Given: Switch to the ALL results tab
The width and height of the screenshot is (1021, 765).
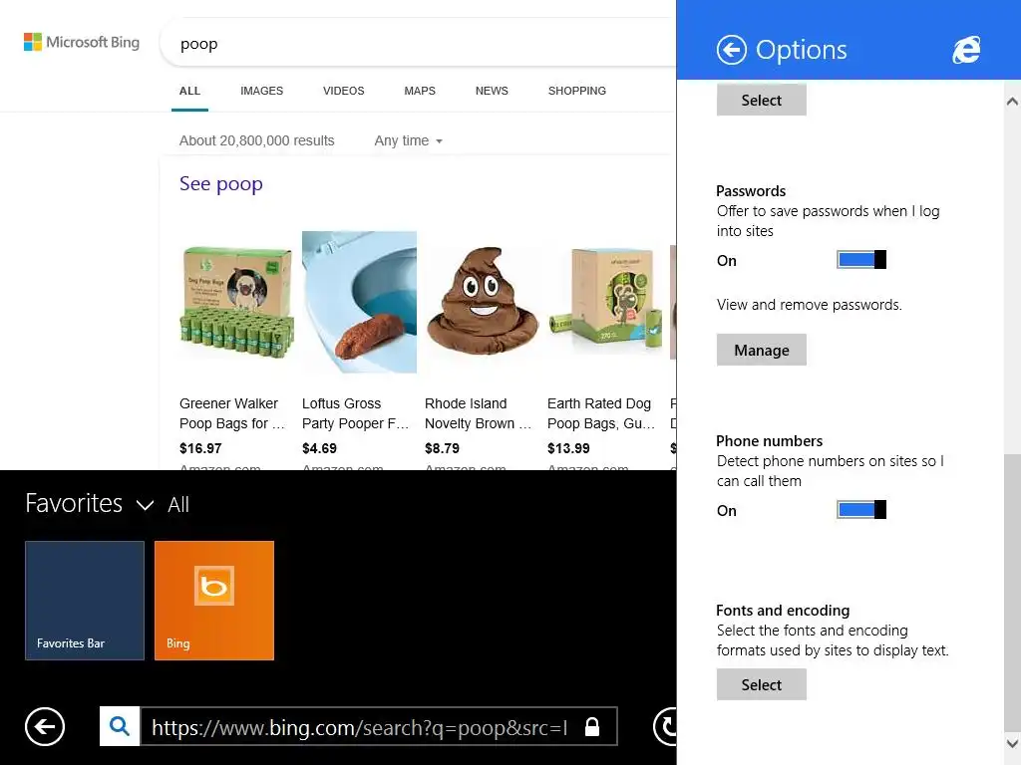Looking at the screenshot, I should (x=189, y=91).
